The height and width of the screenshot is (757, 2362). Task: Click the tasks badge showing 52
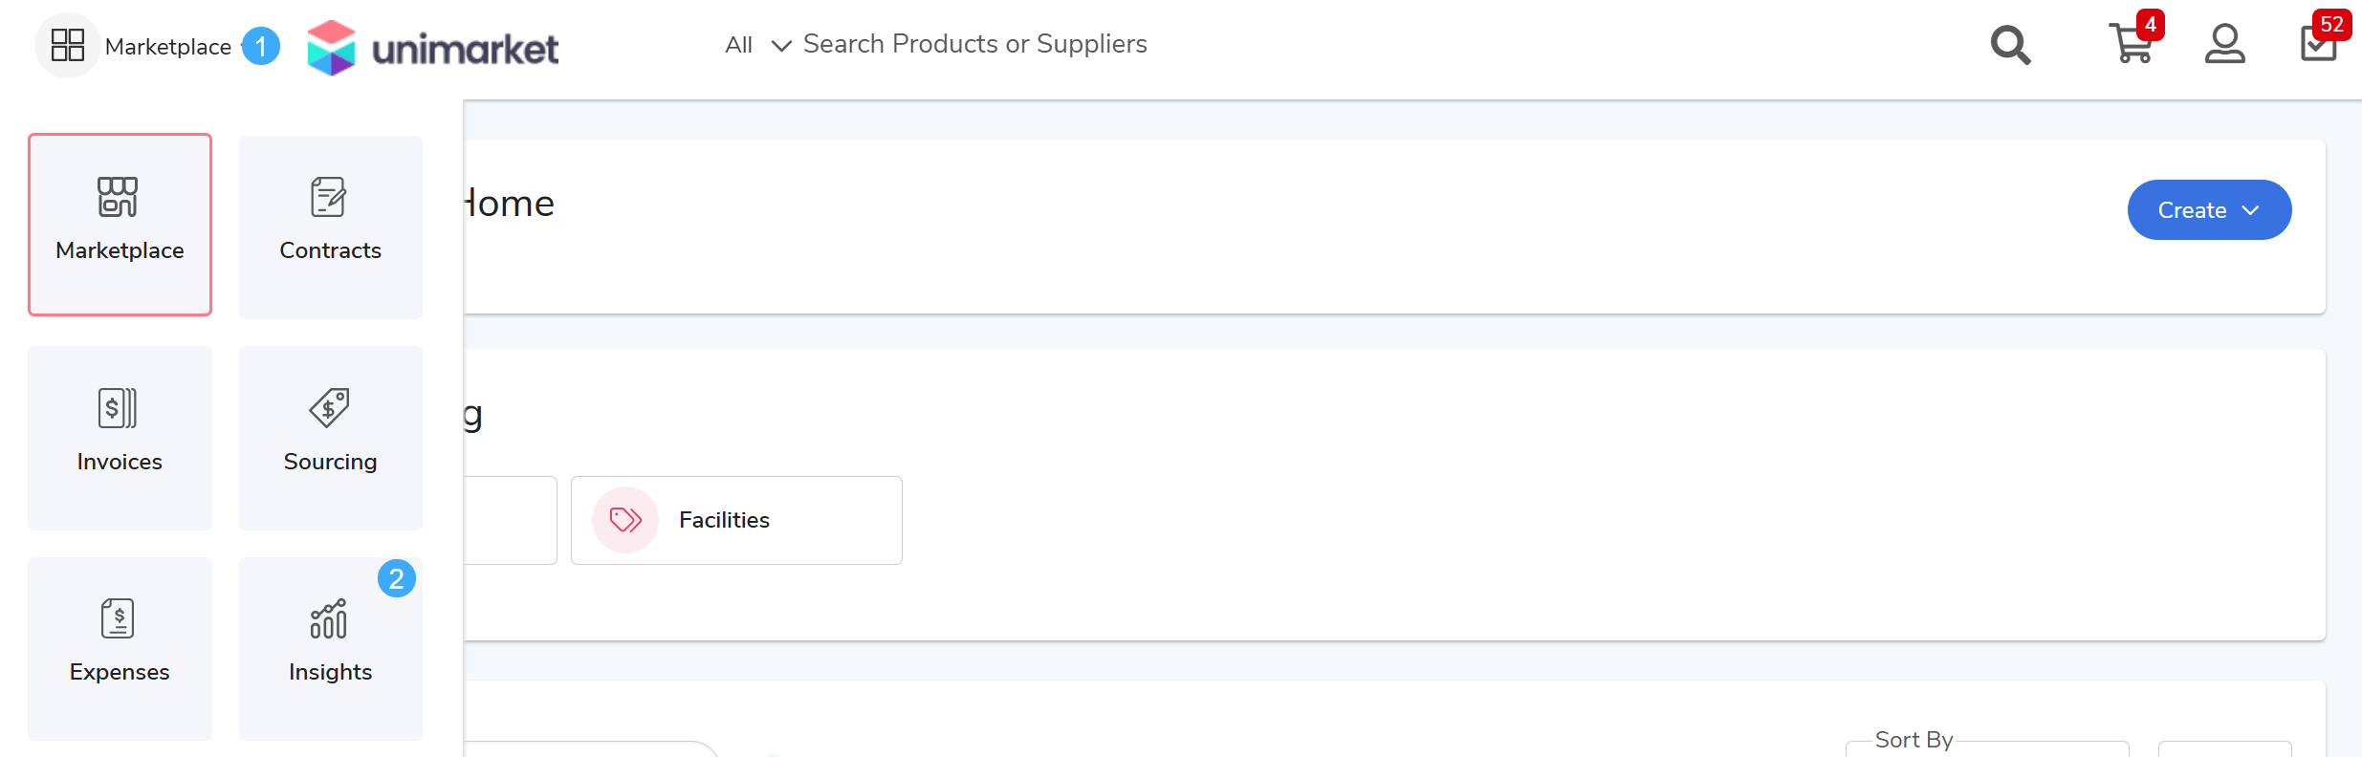click(x=2331, y=24)
